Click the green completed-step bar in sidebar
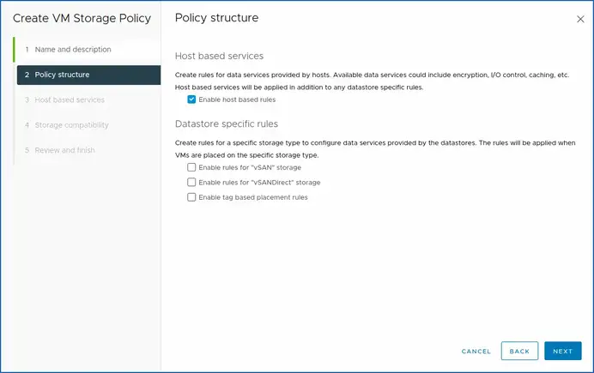594x373 pixels. point(14,50)
